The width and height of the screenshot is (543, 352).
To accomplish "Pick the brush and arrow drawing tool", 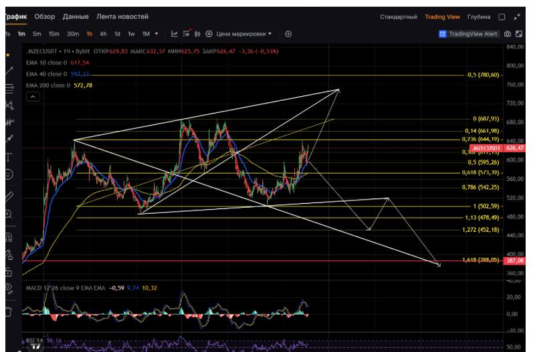I will point(9,139).
